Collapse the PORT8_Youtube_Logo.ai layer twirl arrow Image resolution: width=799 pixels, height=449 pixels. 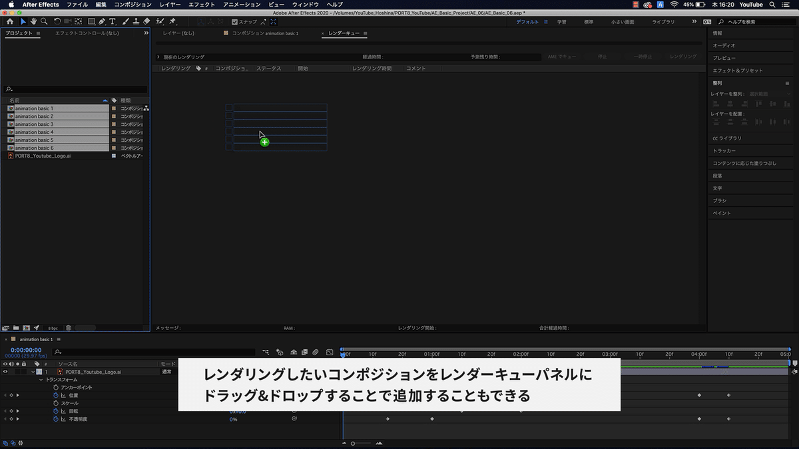pos(32,372)
